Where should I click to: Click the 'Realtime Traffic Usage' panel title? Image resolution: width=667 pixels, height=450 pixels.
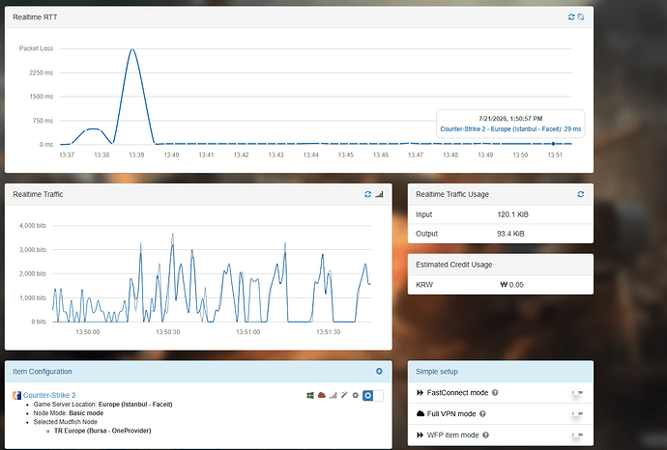(452, 194)
